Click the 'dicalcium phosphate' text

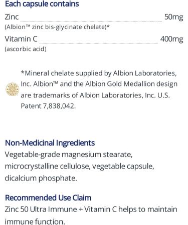[x=41, y=178]
